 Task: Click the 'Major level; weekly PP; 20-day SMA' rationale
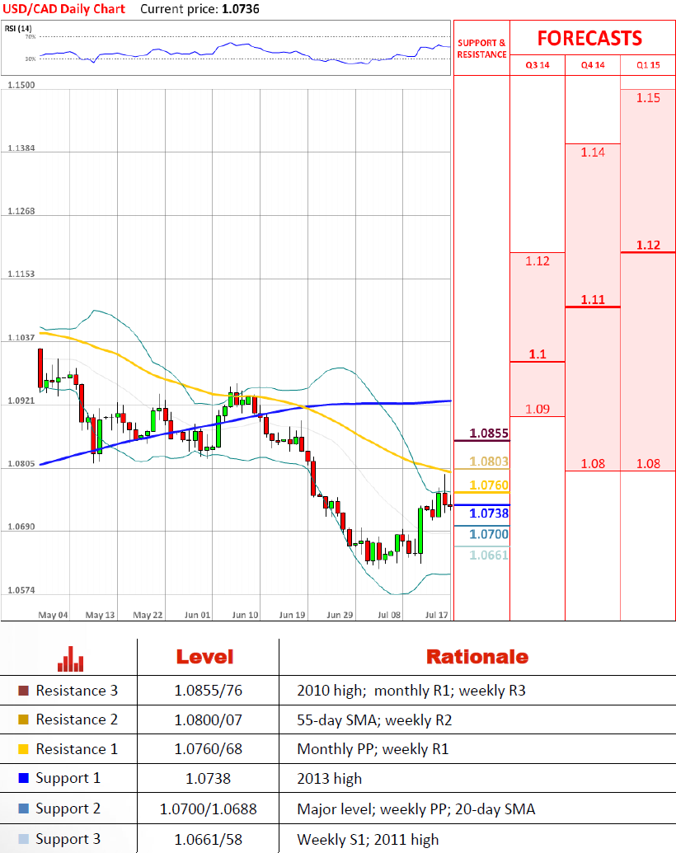coord(416,809)
